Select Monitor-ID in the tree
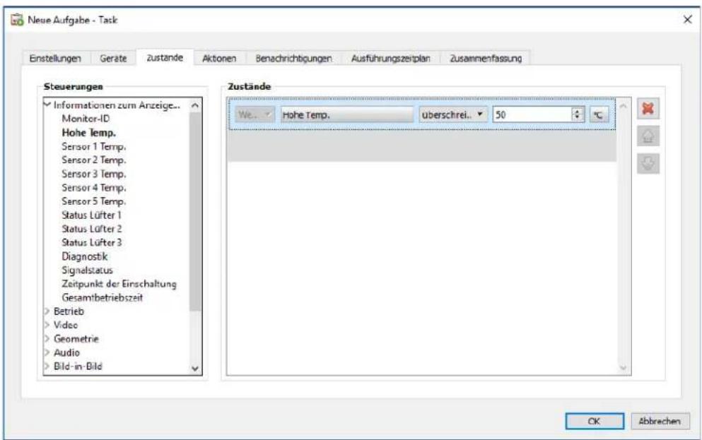 pyautogui.click(x=86, y=119)
